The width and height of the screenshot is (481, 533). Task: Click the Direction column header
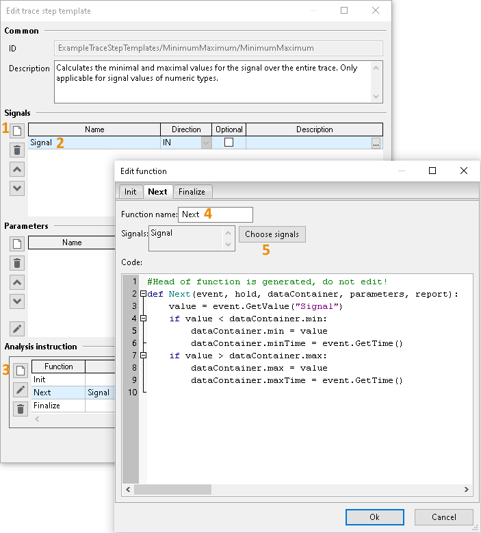pos(186,129)
